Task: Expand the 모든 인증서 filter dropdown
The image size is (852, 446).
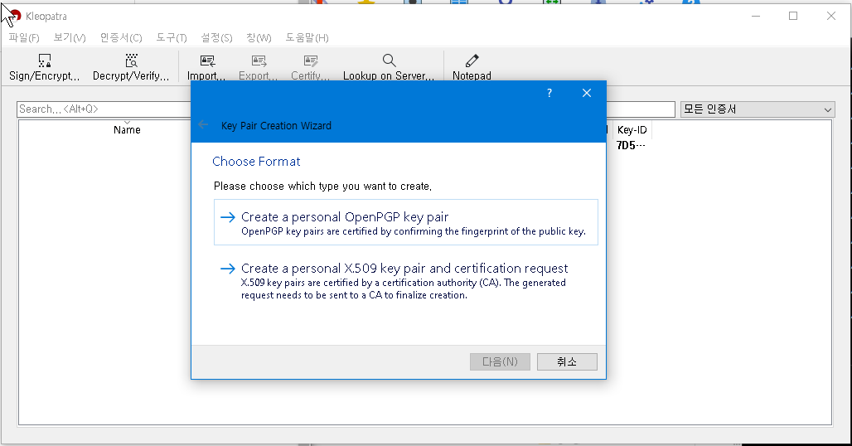Action: click(758, 109)
